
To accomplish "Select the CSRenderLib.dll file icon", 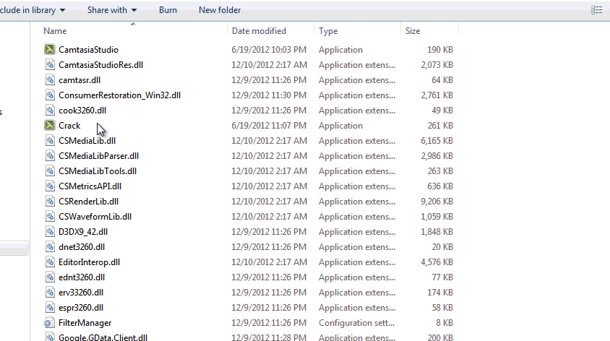I will coord(50,201).
